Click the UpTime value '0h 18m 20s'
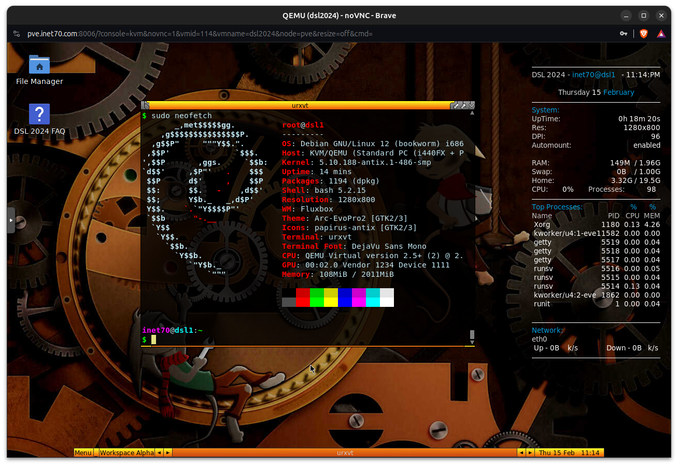The width and height of the screenshot is (678, 466). [x=639, y=119]
